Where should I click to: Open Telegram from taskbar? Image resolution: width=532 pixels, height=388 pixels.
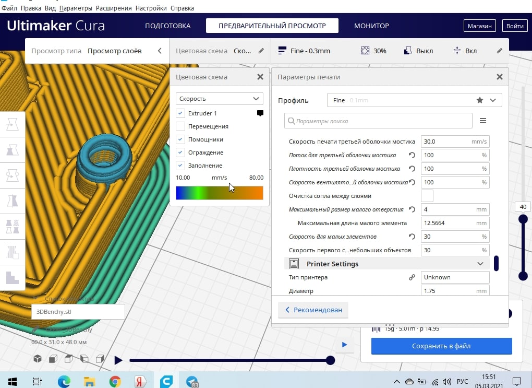(192, 381)
